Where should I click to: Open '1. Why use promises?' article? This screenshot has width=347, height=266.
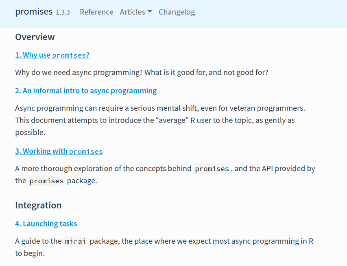(x=52, y=55)
